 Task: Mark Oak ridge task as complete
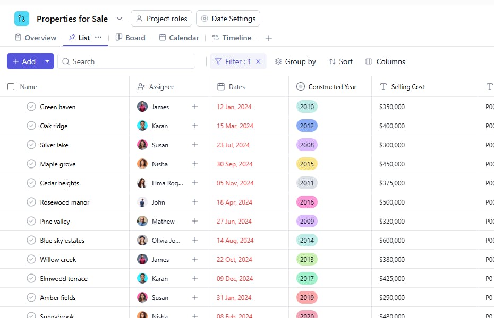31,126
